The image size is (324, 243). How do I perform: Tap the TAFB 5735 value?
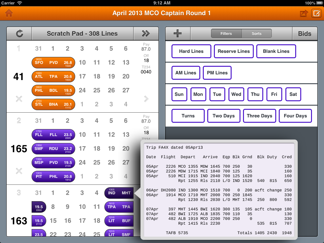tap(177, 233)
